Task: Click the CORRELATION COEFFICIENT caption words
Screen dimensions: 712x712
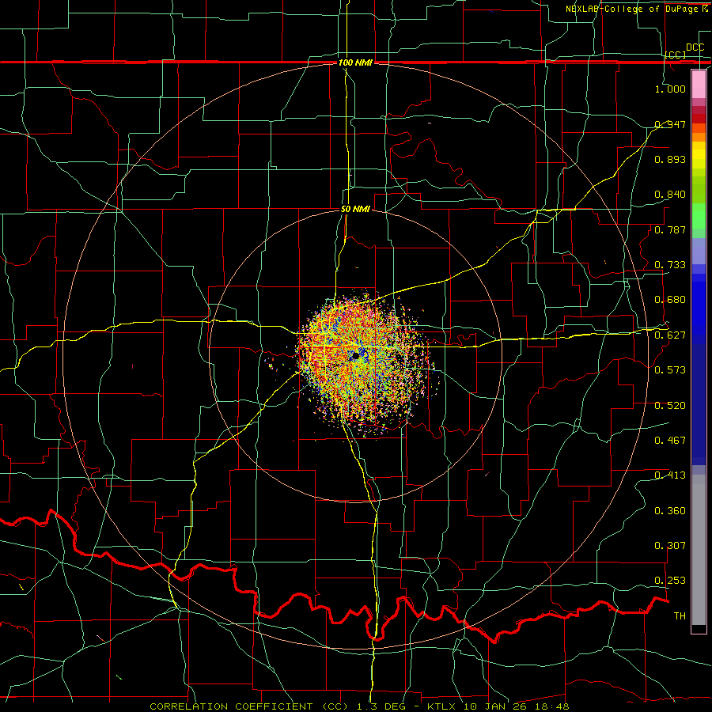Action: pos(231,706)
